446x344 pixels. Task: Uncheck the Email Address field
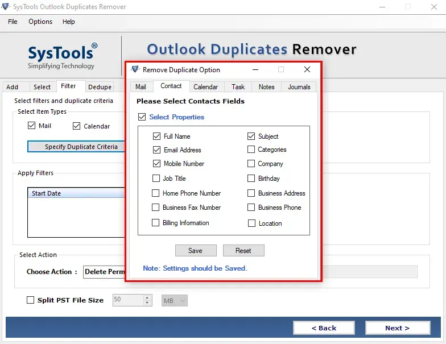[156, 150]
